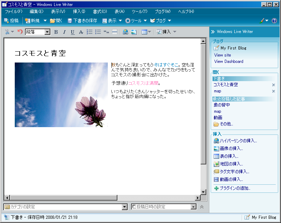Click the insert picture icon in the editor toolbar
The width and height of the screenshot is (281, 223).
coord(134,32)
